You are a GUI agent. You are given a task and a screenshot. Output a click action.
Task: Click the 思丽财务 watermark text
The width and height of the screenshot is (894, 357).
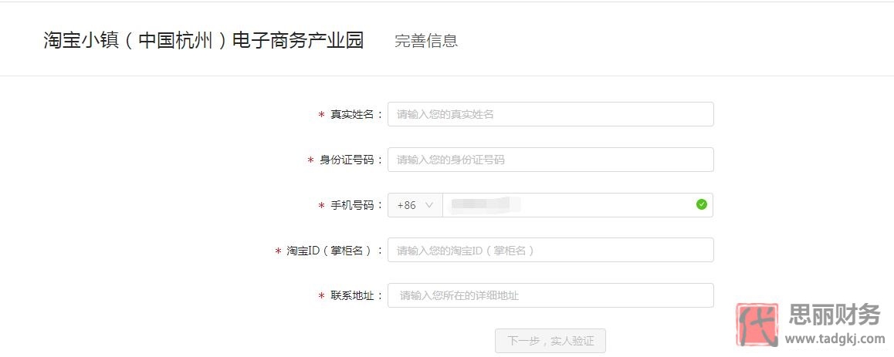pyautogui.click(x=835, y=315)
